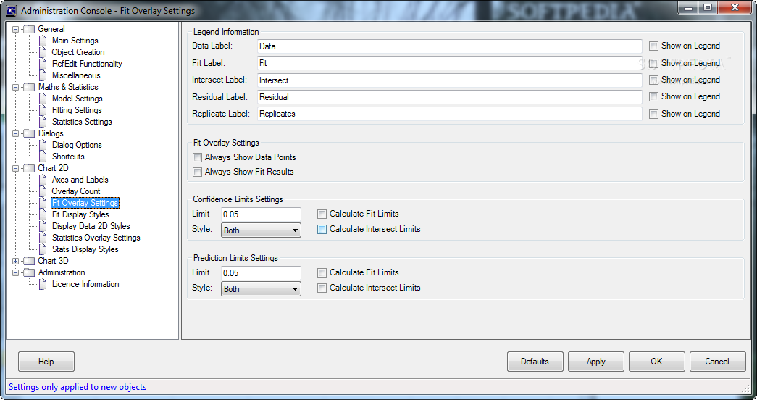Collapse the Administration tree node

click(x=15, y=272)
